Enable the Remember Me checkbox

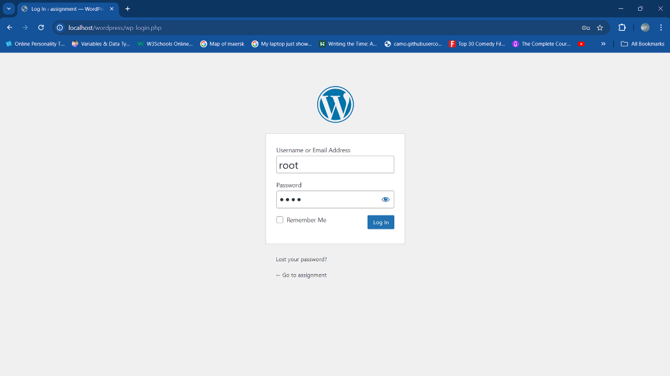point(280,220)
